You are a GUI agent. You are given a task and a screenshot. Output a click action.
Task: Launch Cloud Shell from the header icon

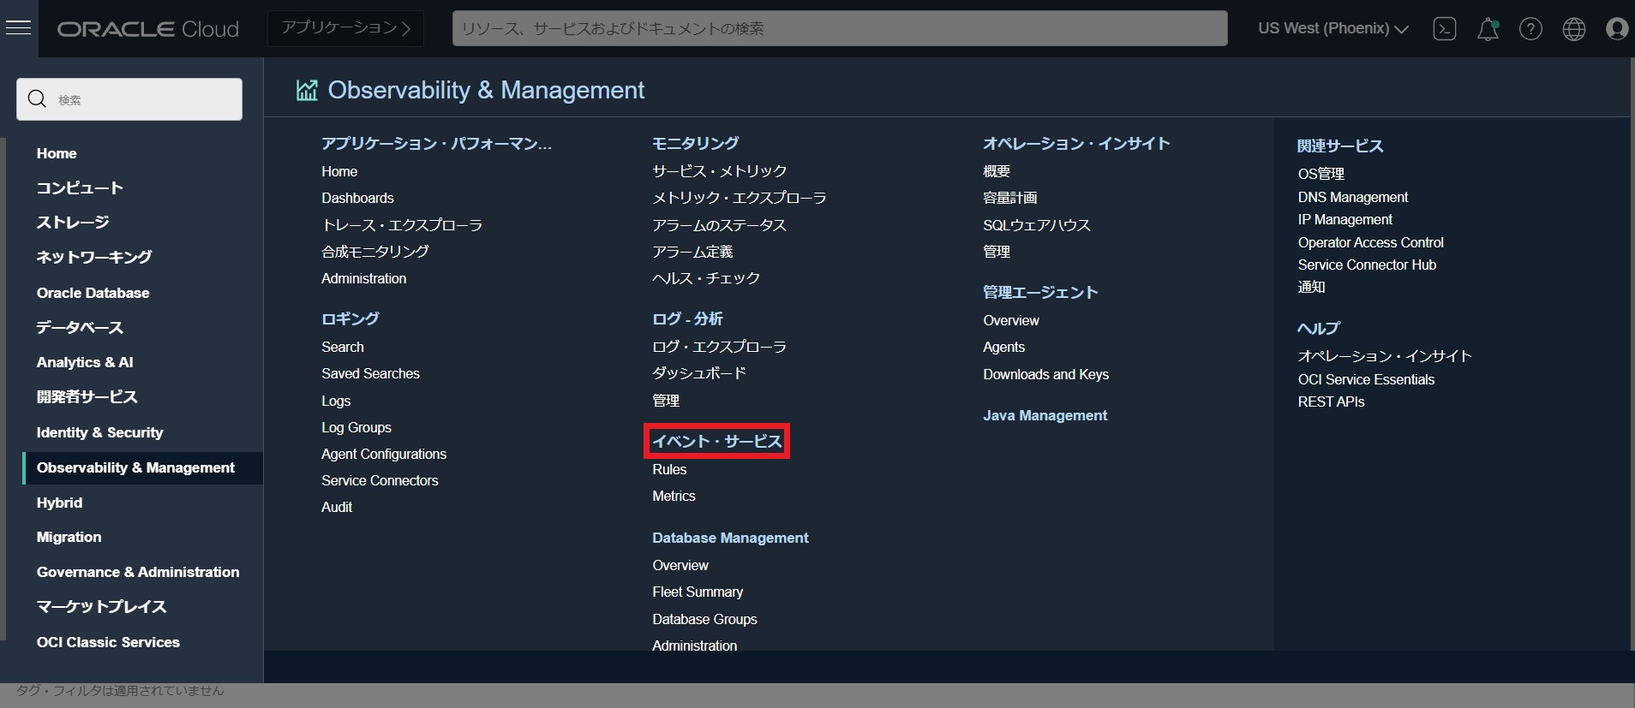pos(1444,29)
